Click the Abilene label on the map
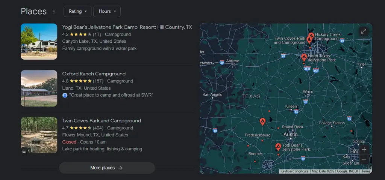 pos(232,61)
